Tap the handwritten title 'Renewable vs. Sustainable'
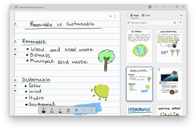The image size is (196, 130). pos(62,24)
